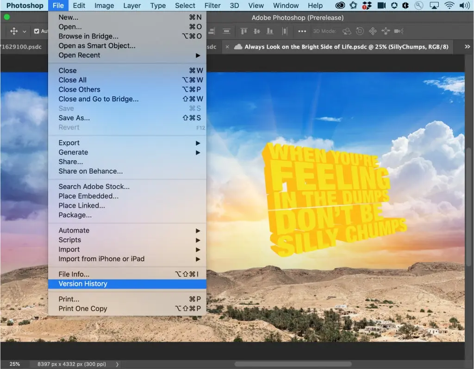Open the Filter menu
The width and height of the screenshot is (474, 369).
pos(212,6)
